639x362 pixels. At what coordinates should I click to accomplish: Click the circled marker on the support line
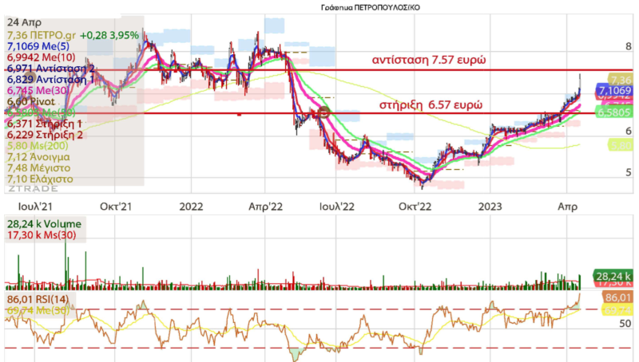click(324, 113)
